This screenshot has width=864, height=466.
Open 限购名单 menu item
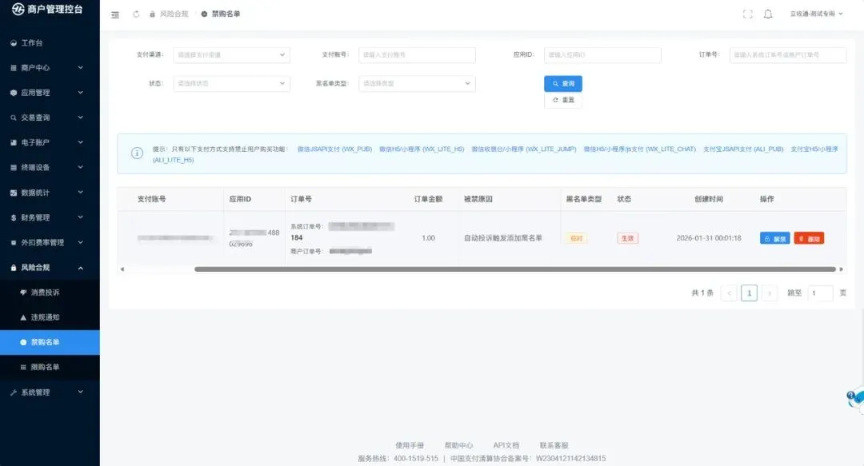click(50, 368)
